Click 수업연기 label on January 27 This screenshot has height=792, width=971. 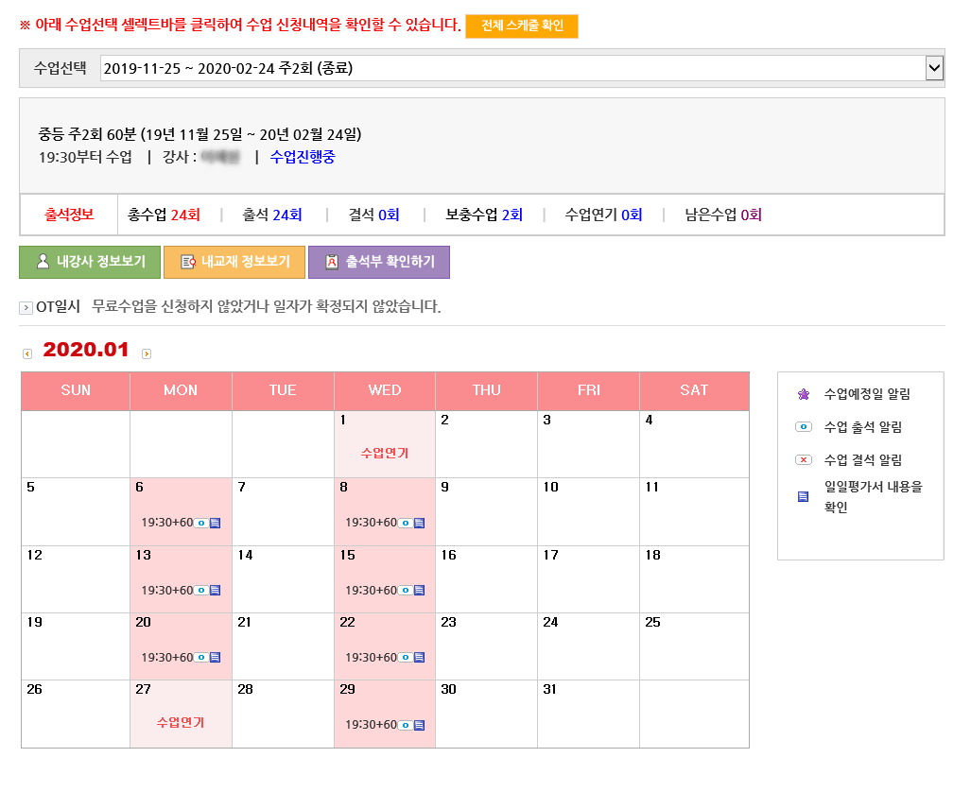(x=181, y=723)
